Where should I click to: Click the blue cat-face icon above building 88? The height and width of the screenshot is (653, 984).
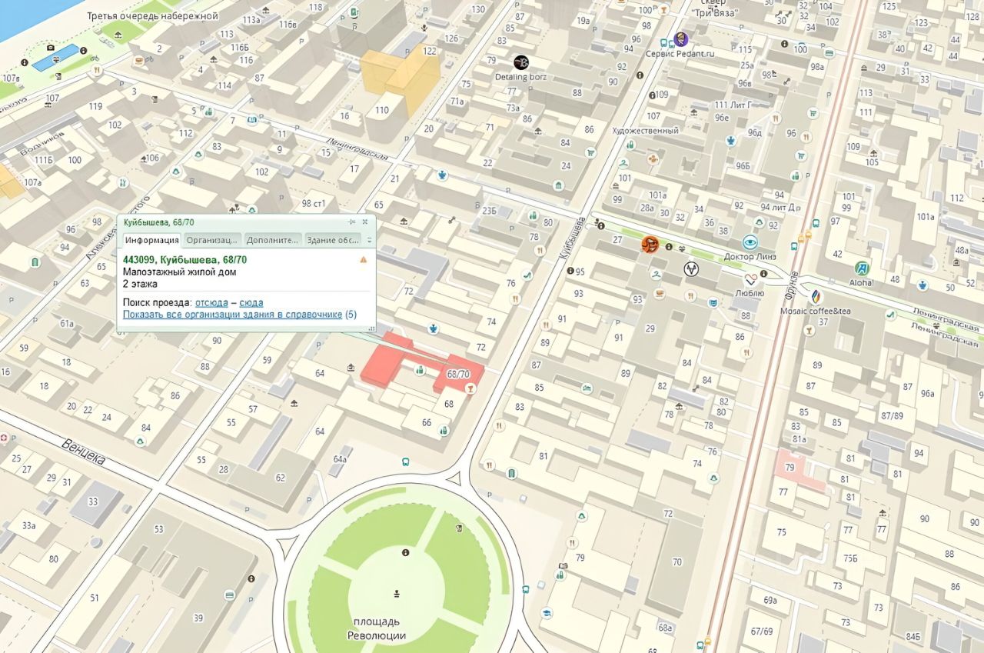(714, 302)
